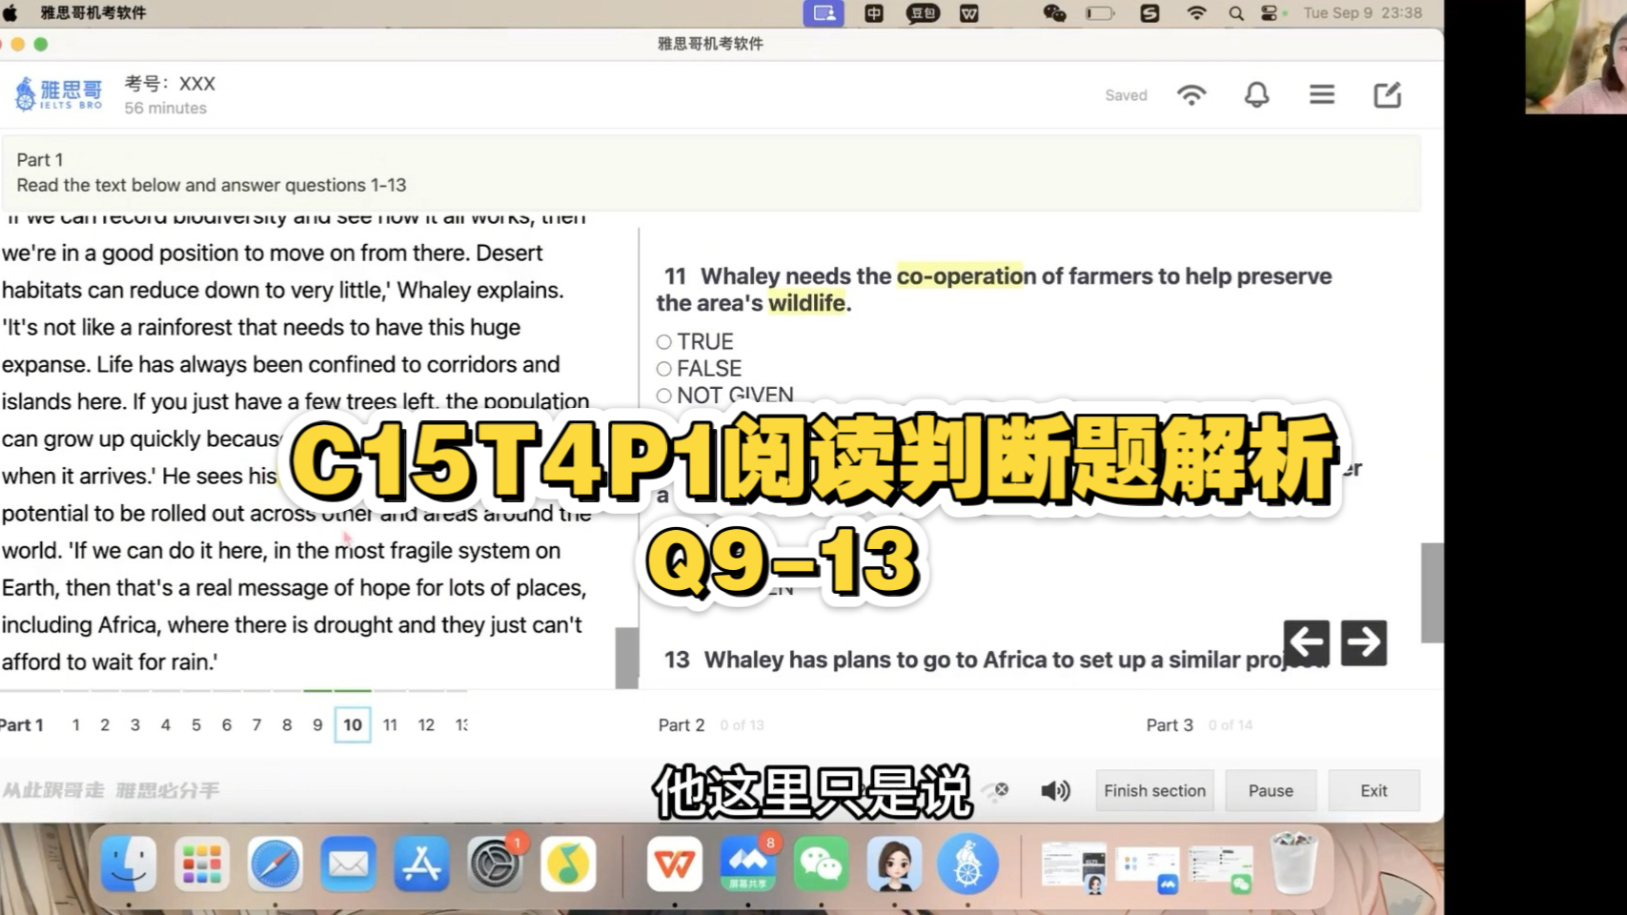Go to previous question with left arrow
The image size is (1627, 915).
click(1306, 642)
